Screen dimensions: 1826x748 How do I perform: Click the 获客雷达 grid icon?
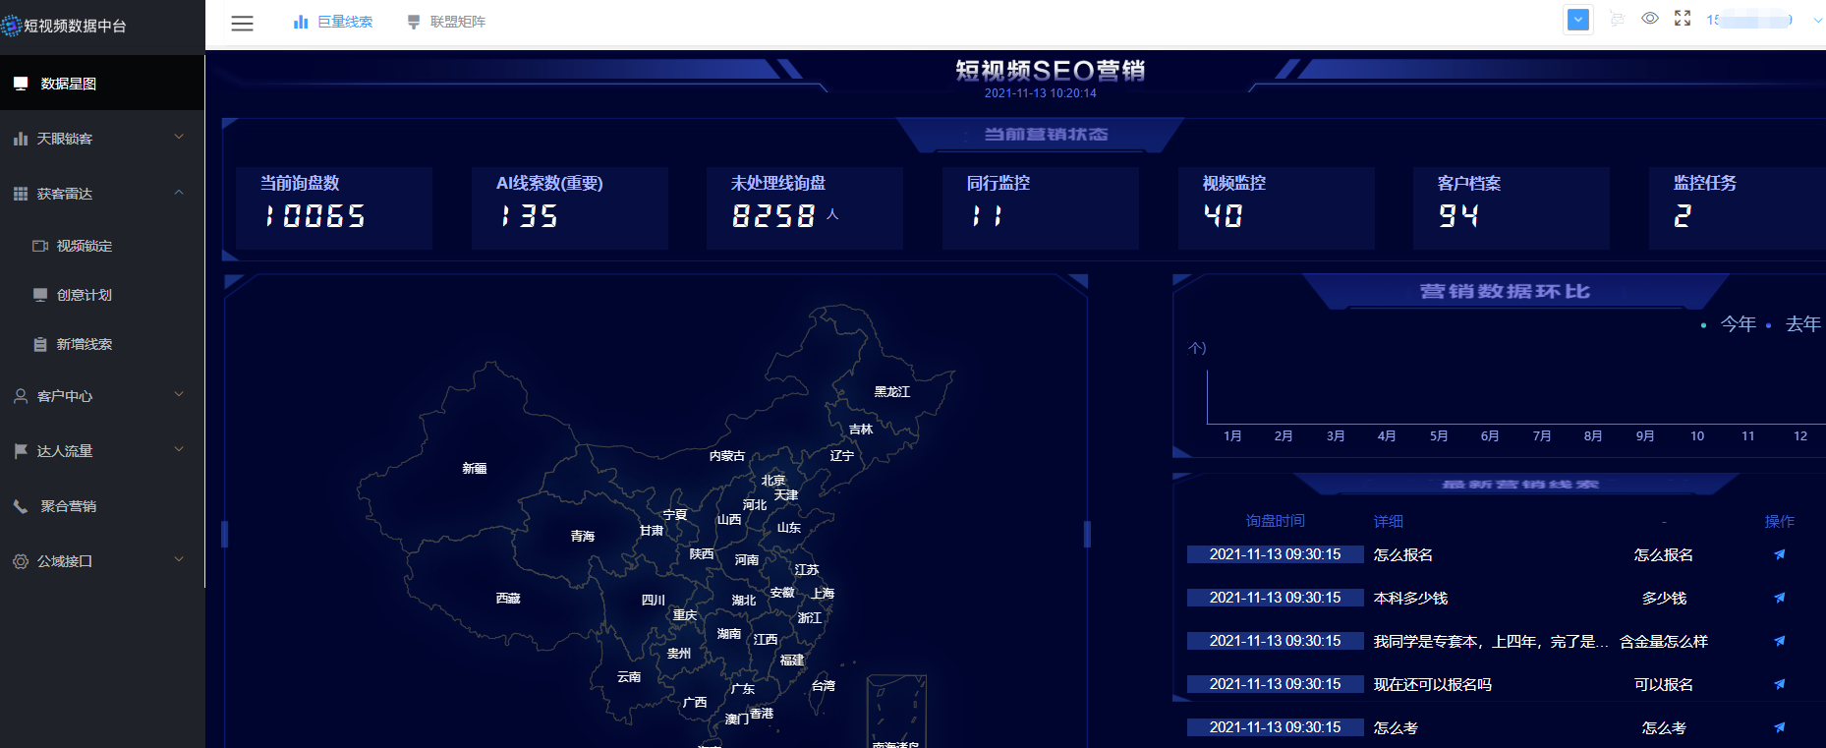21,194
